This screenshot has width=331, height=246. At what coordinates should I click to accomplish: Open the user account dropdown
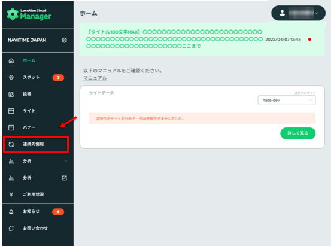click(298, 13)
